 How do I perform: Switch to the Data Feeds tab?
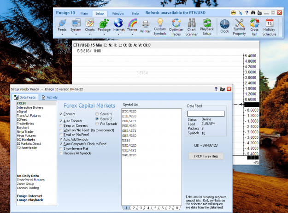click(25, 97)
